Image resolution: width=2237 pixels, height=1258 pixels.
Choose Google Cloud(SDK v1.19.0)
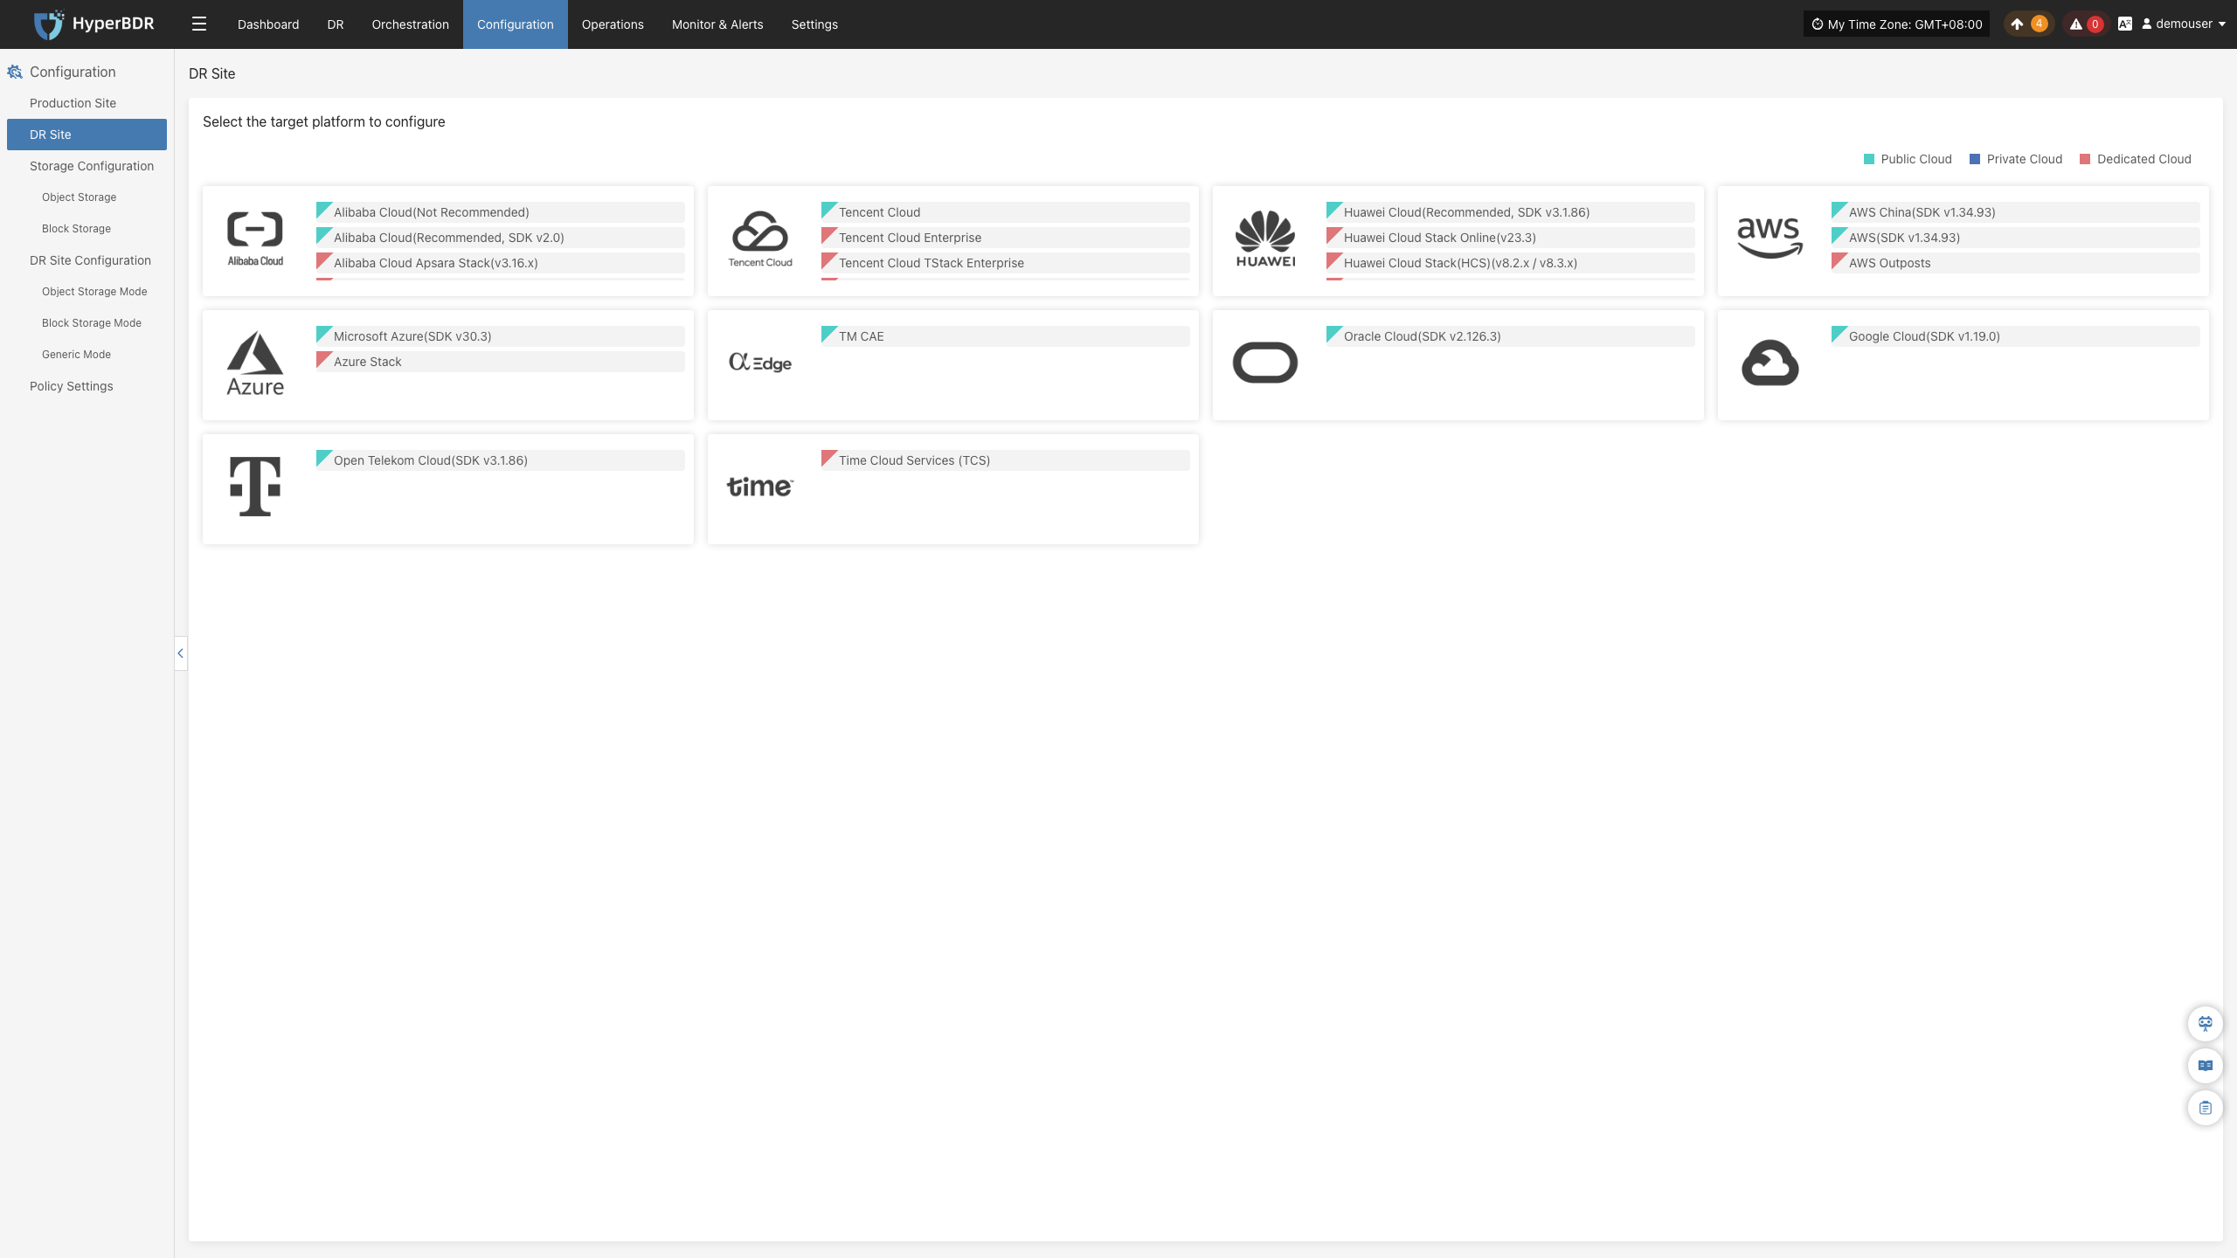click(2016, 336)
